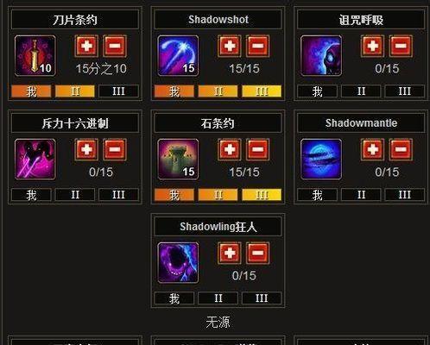This screenshot has height=345, width=430.
Task: Toggle tier III under 刀片条约
Action: [118, 91]
